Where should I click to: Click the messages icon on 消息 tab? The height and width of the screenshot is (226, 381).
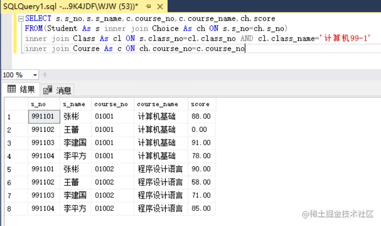click(47, 90)
